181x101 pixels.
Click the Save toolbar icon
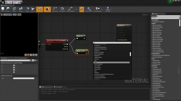click(3, 9)
